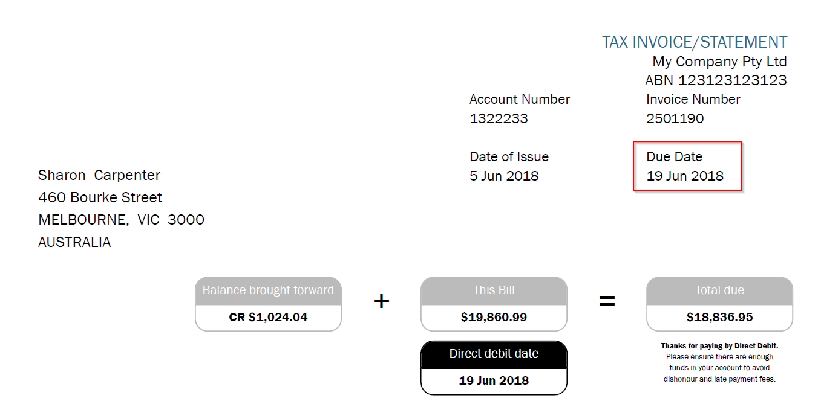Click the plus sign between the boxes
This screenshot has width=821, height=401.
pyautogui.click(x=381, y=301)
